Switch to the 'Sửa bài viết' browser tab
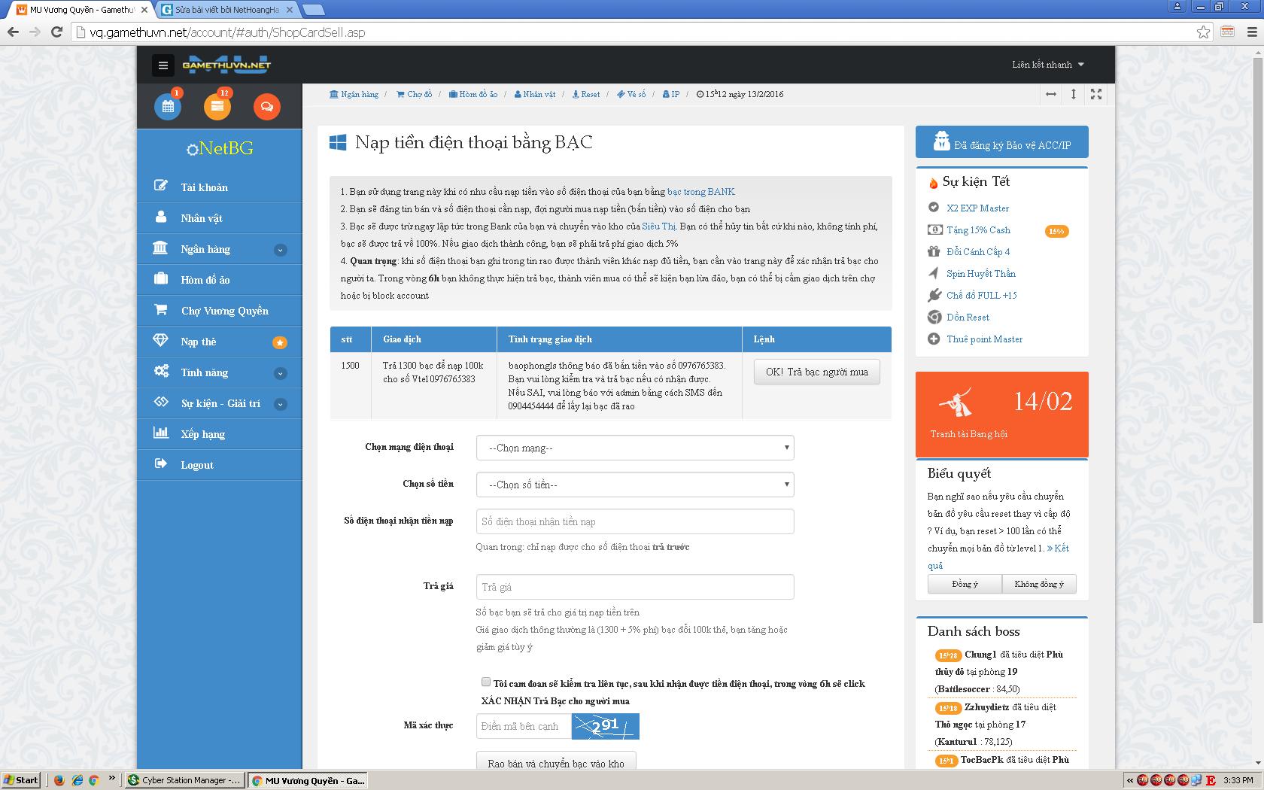Screen dimensions: 1264x790 [x=226, y=10]
